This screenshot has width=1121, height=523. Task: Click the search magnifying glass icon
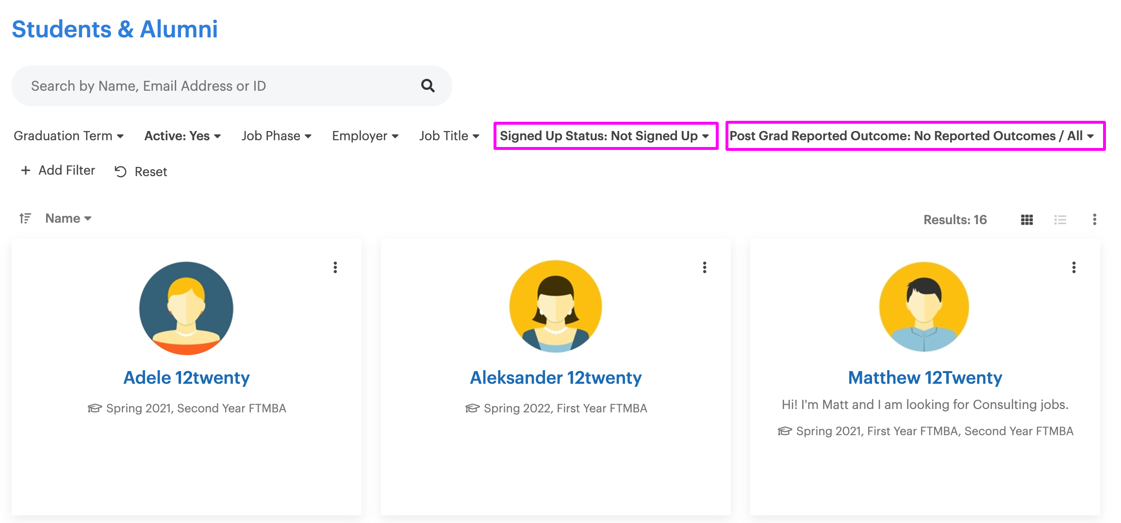428,86
